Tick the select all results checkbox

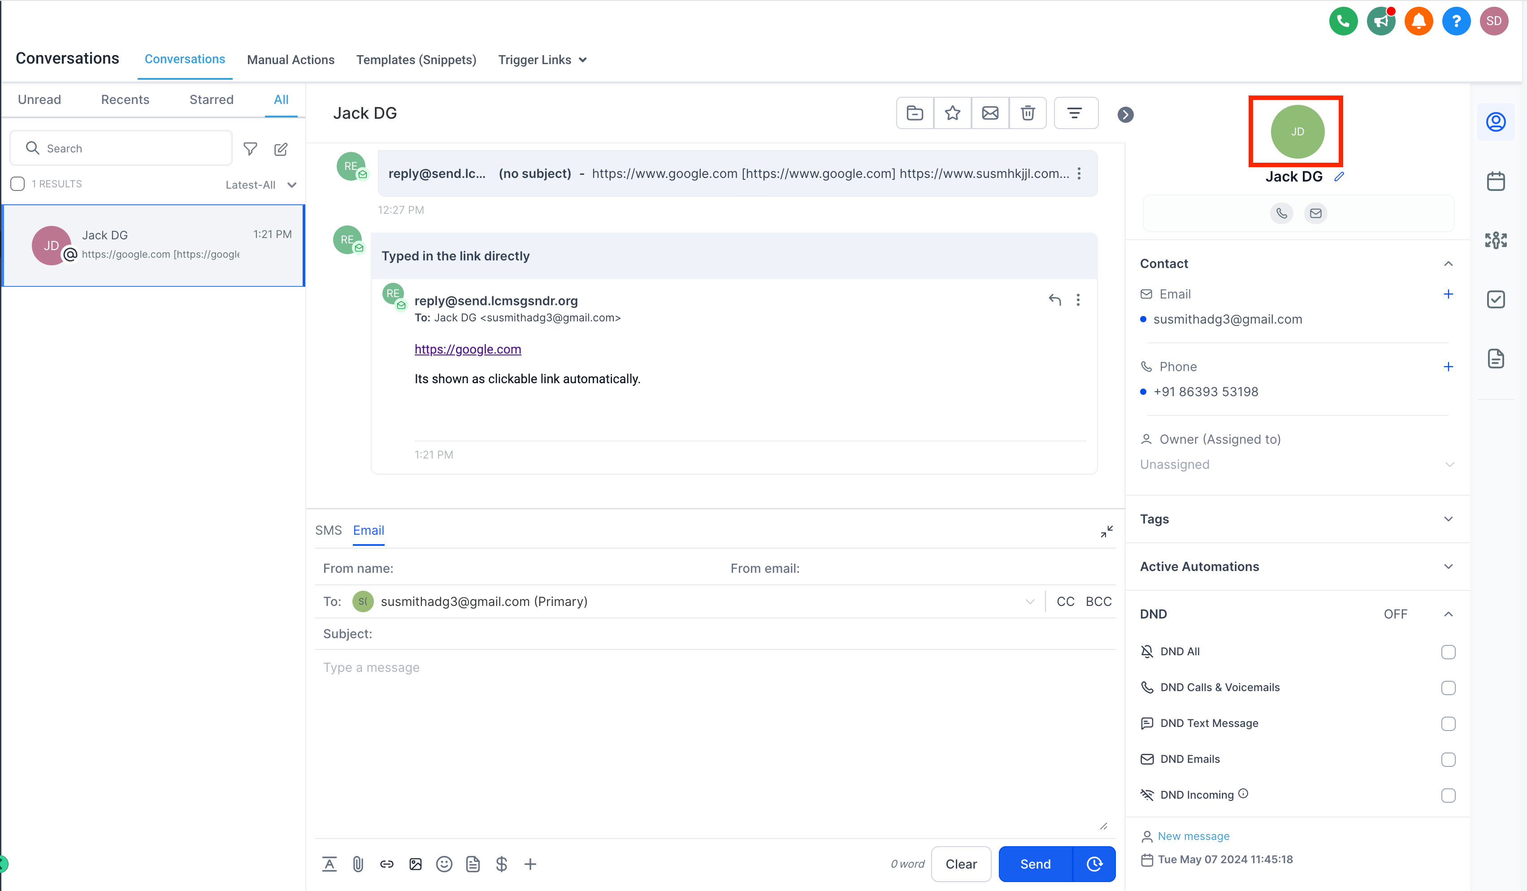click(x=17, y=183)
